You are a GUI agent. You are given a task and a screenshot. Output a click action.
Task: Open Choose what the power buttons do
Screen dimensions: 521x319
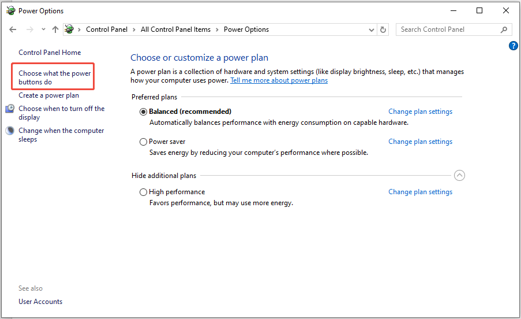(x=54, y=77)
